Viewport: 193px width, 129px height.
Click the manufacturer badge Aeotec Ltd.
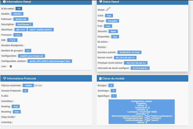coord(21,19)
